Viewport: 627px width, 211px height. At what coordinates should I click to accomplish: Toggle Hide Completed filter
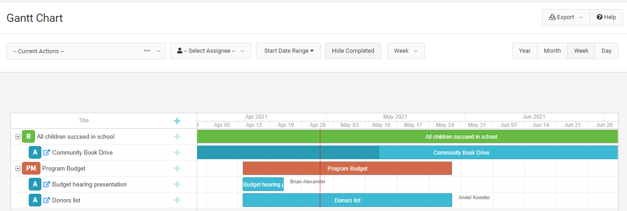(x=353, y=51)
